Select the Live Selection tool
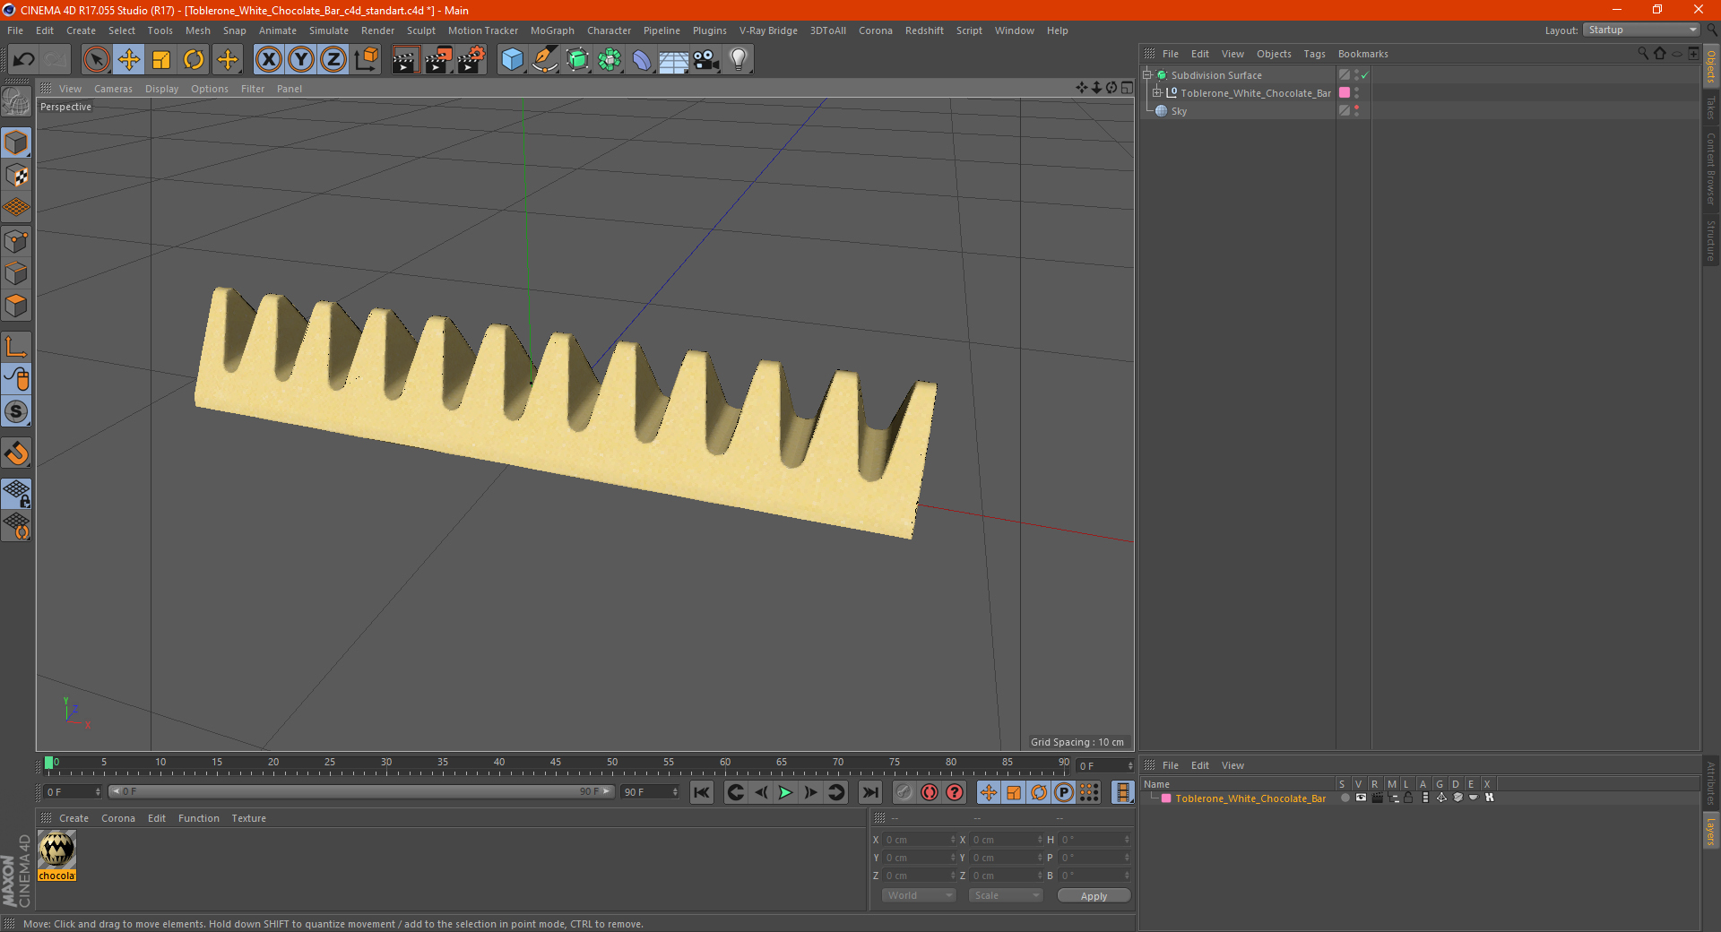Screen dimensions: 1721x932 (96, 60)
